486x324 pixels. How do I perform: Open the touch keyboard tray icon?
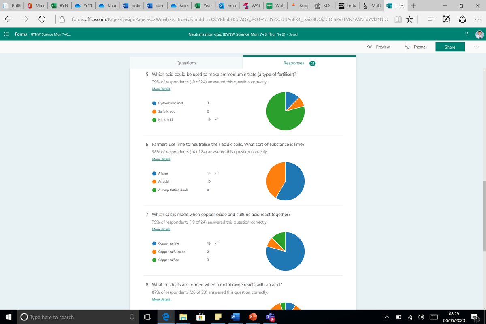(434, 317)
